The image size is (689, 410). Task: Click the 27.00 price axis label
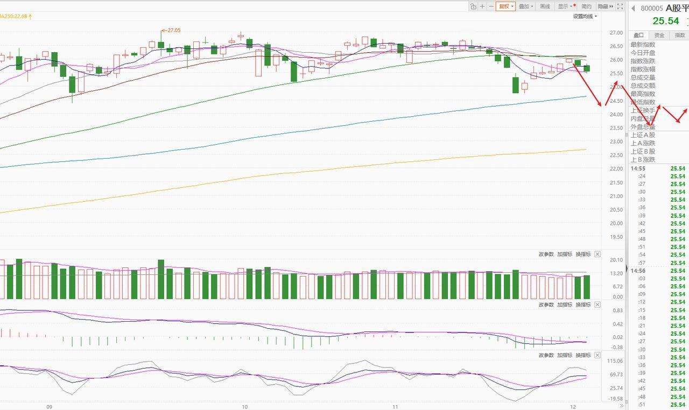(x=616, y=33)
